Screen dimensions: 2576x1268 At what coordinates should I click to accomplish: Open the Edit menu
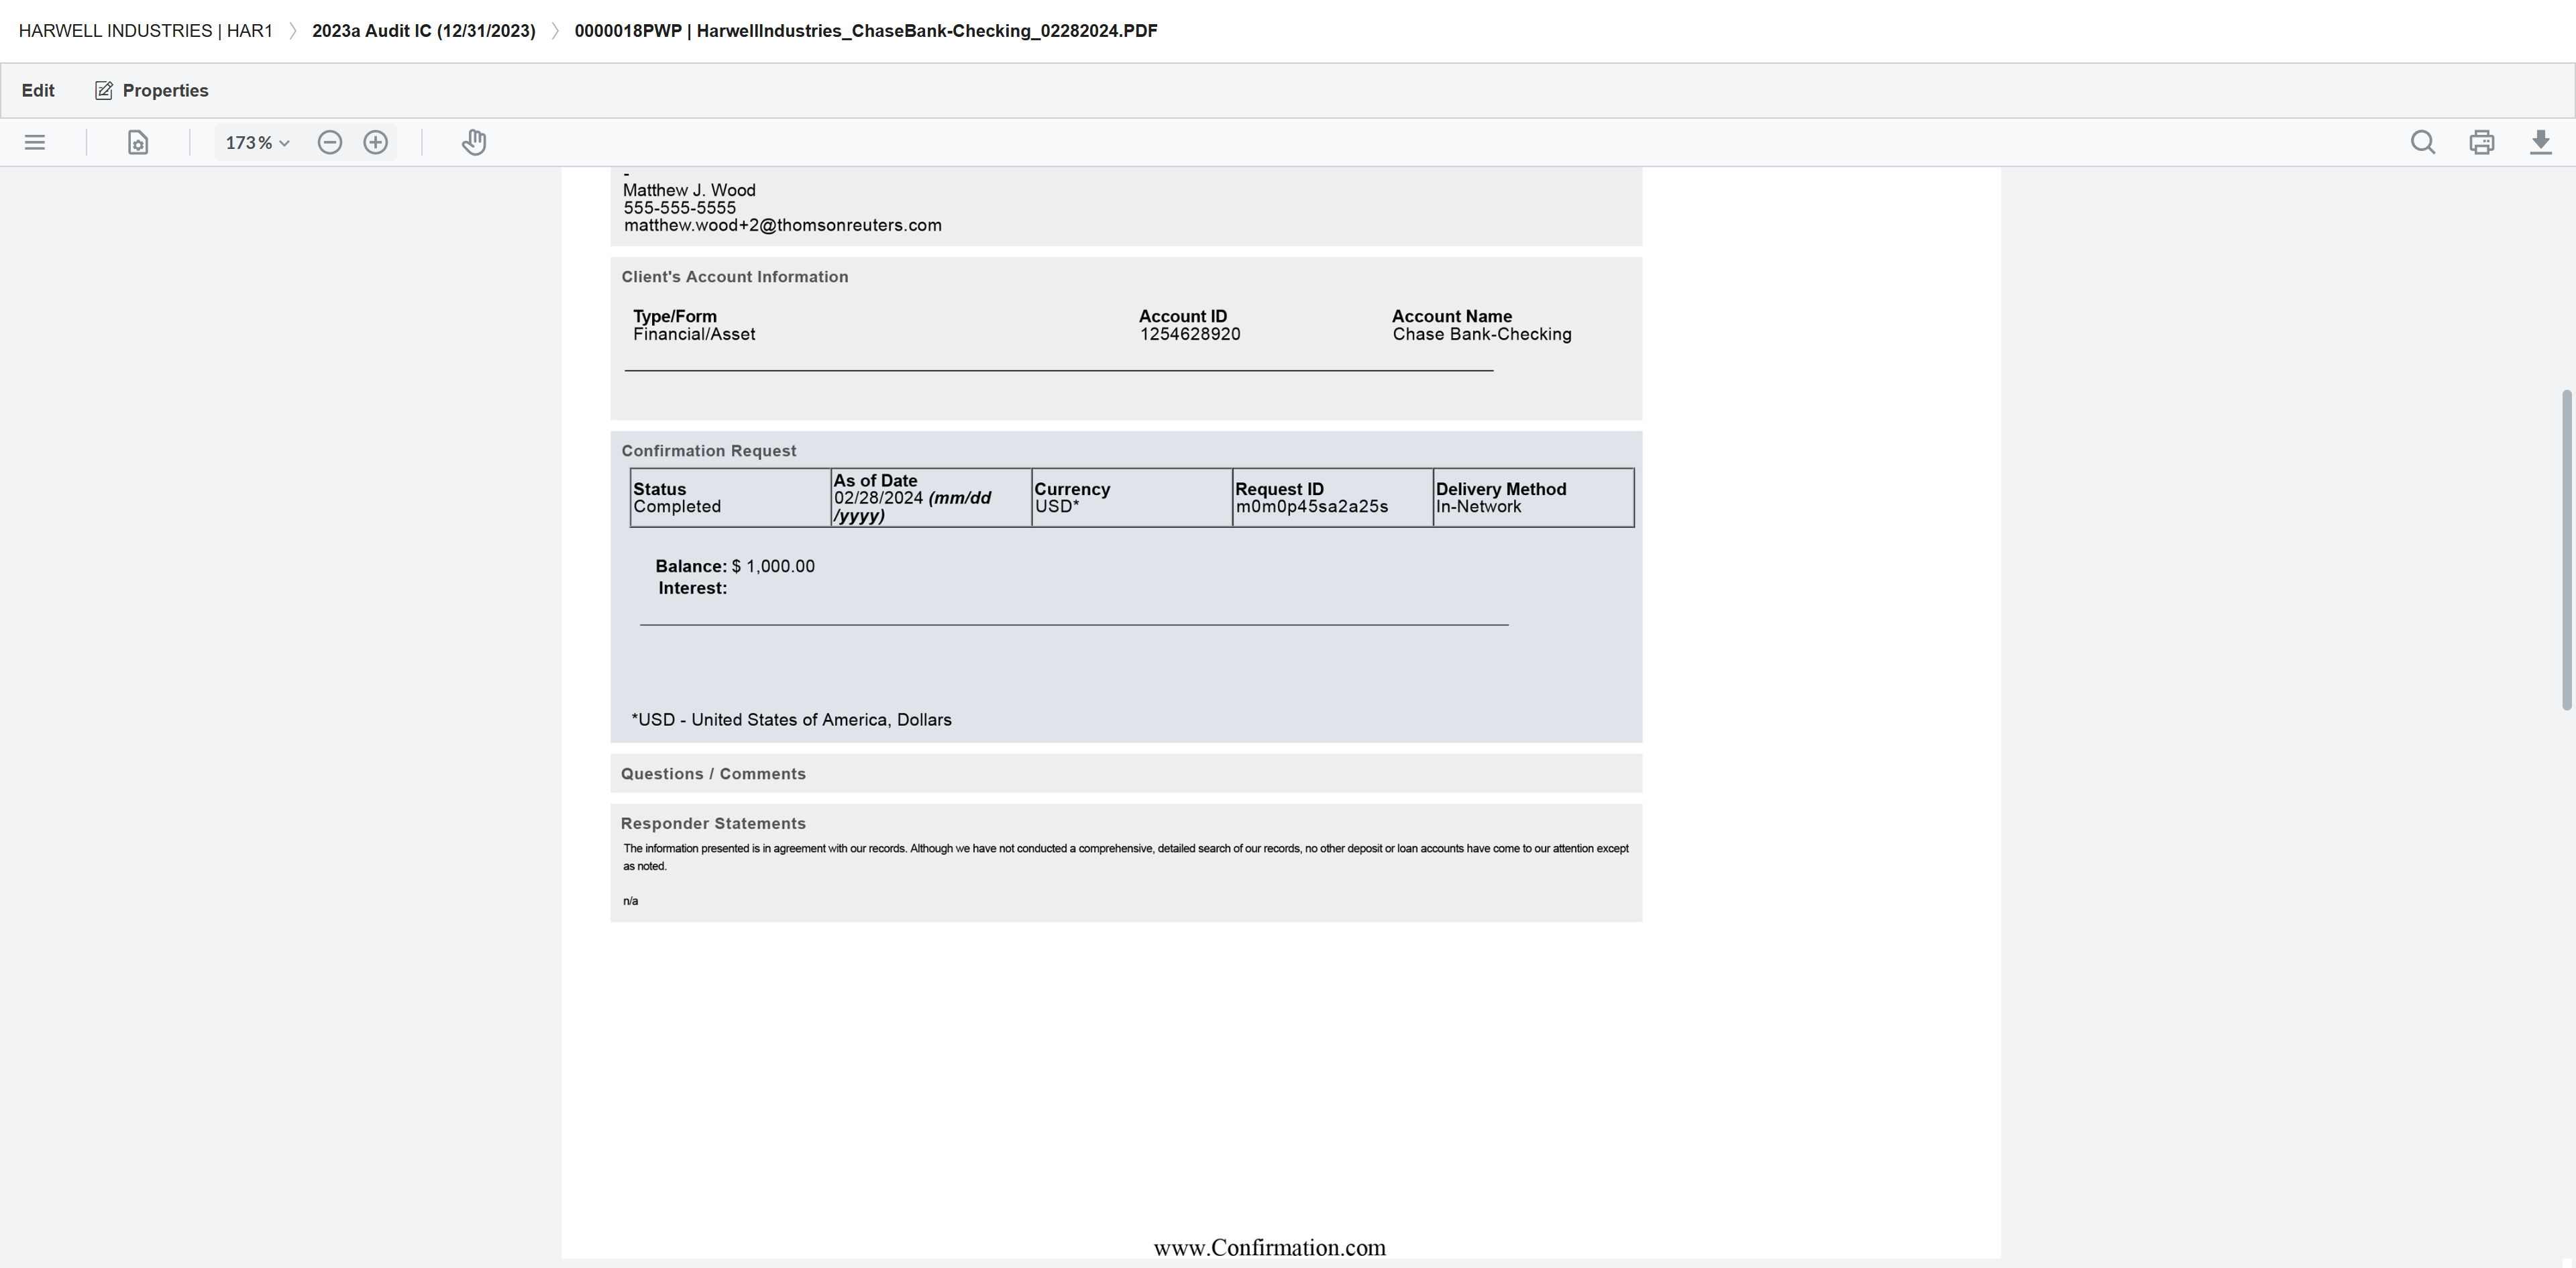(38, 90)
